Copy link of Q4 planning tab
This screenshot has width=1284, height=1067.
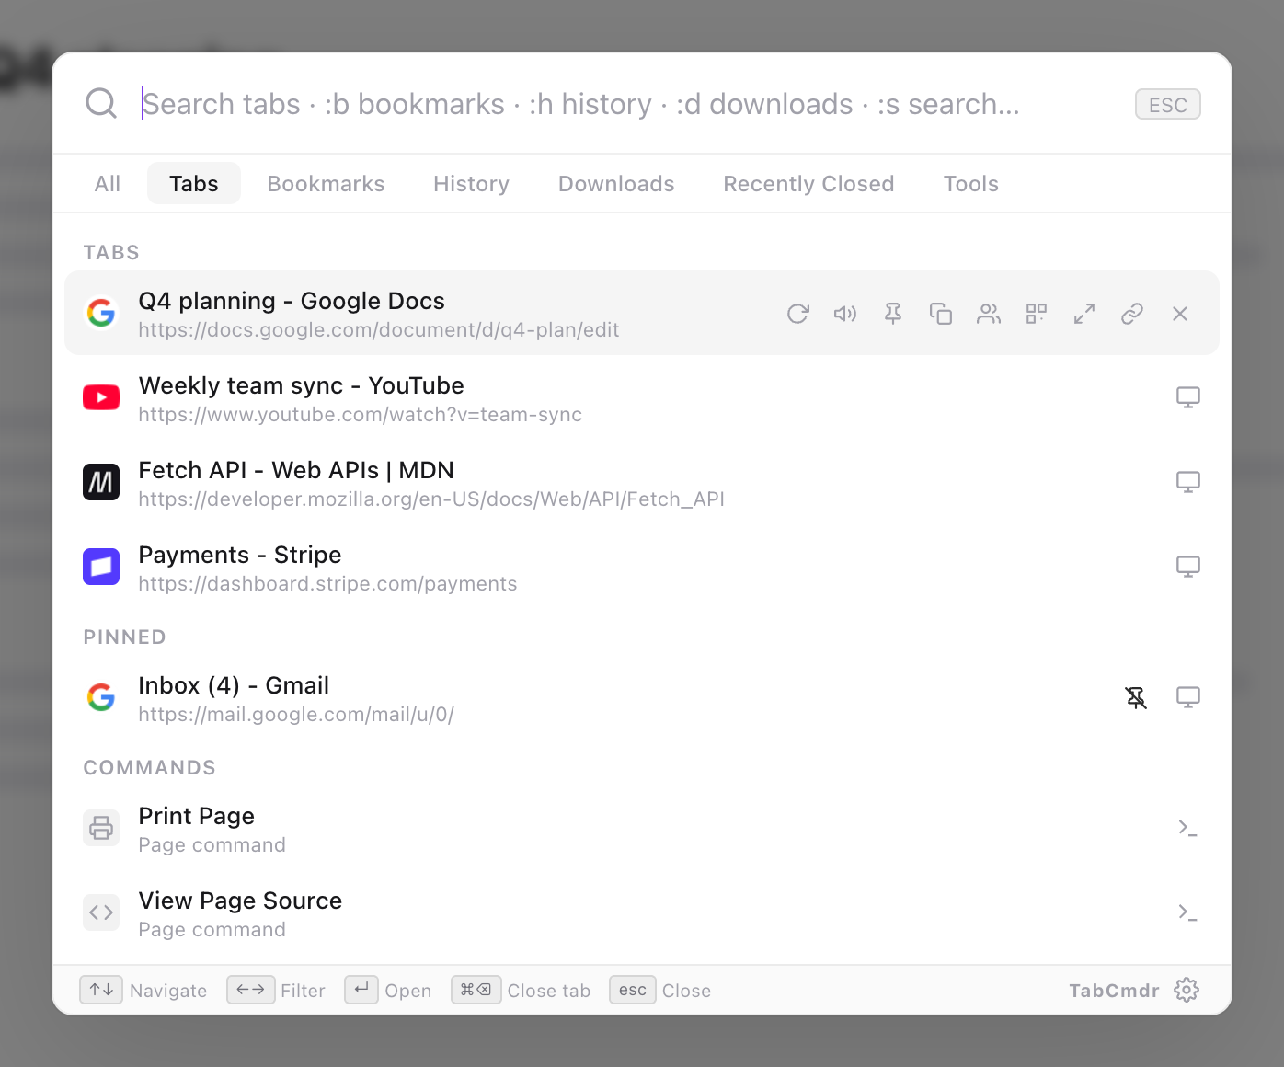coord(1132,314)
